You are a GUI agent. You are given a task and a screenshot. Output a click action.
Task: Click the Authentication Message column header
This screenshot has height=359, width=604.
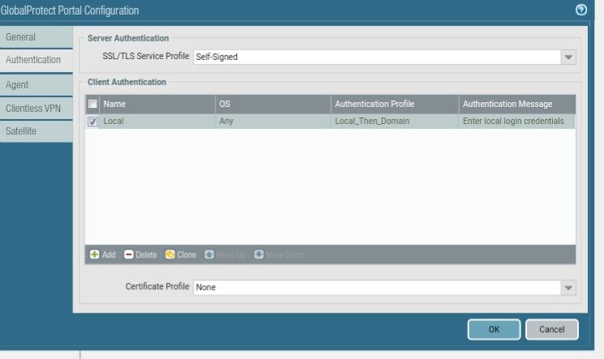click(517, 104)
